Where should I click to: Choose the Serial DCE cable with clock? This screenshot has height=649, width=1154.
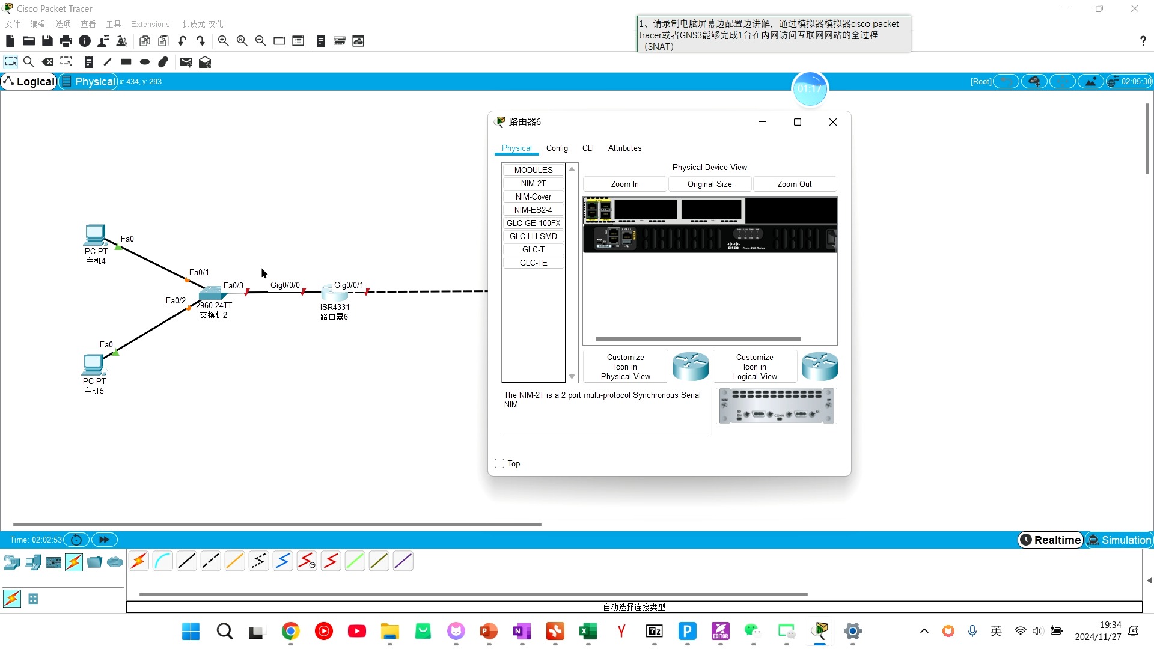tap(307, 561)
